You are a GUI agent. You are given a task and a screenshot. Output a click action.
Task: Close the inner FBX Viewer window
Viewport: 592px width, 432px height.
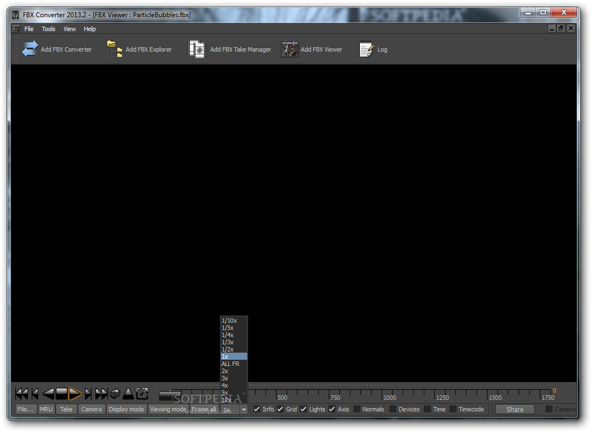pyautogui.click(x=571, y=28)
